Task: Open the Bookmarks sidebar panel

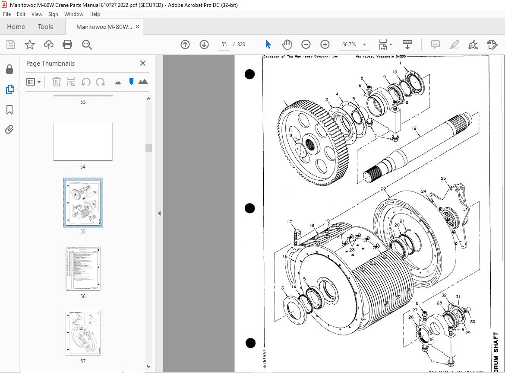Action: tap(9, 110)
